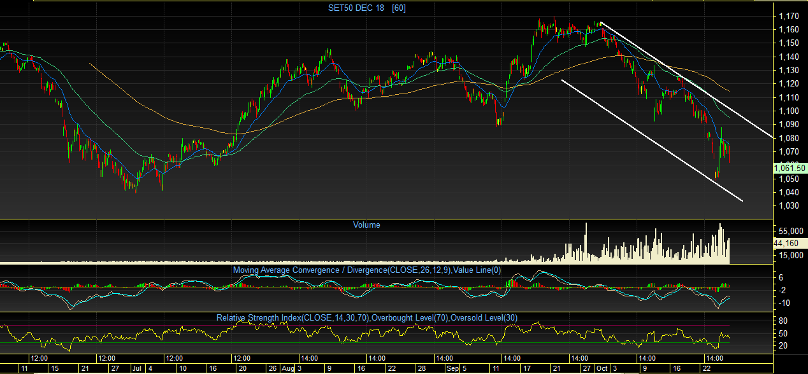
Task: Click the RSI axis value 50
Action: [783, 333]
